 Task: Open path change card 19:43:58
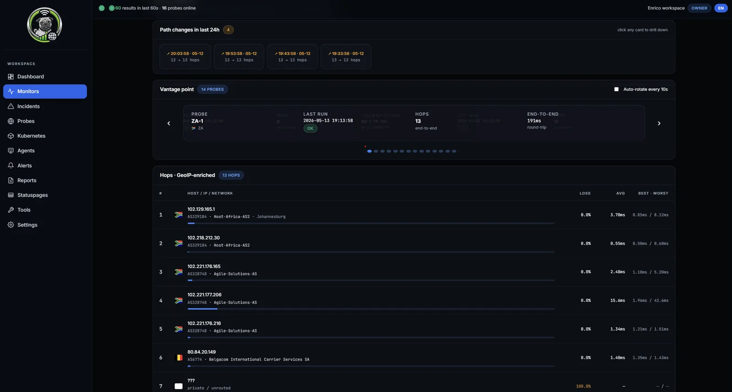pyautogui.click(x=292, y=57)
